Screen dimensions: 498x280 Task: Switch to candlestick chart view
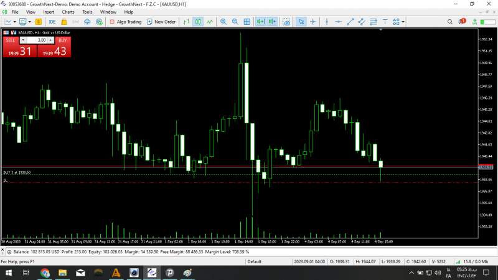[x=198, y=22]
